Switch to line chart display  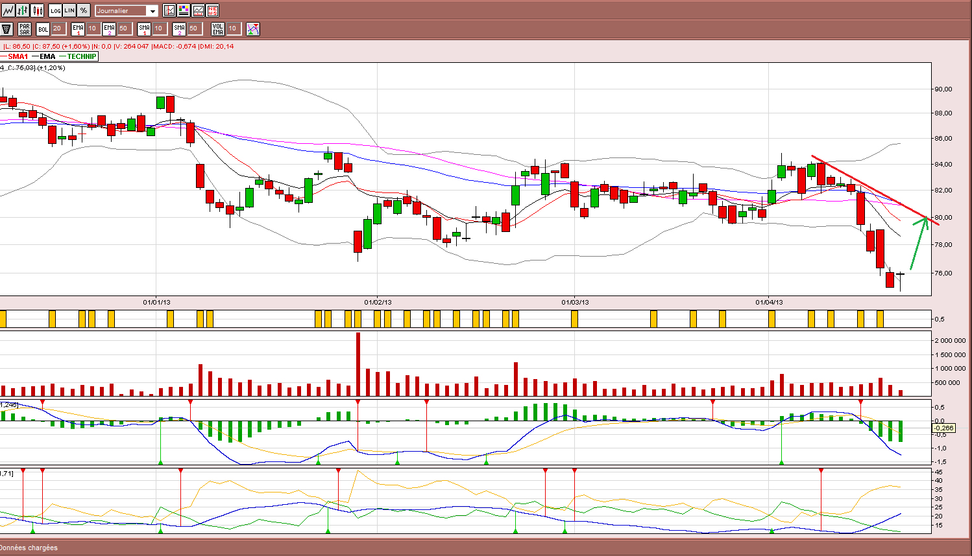pyautogui.click(x=8, y=10)
